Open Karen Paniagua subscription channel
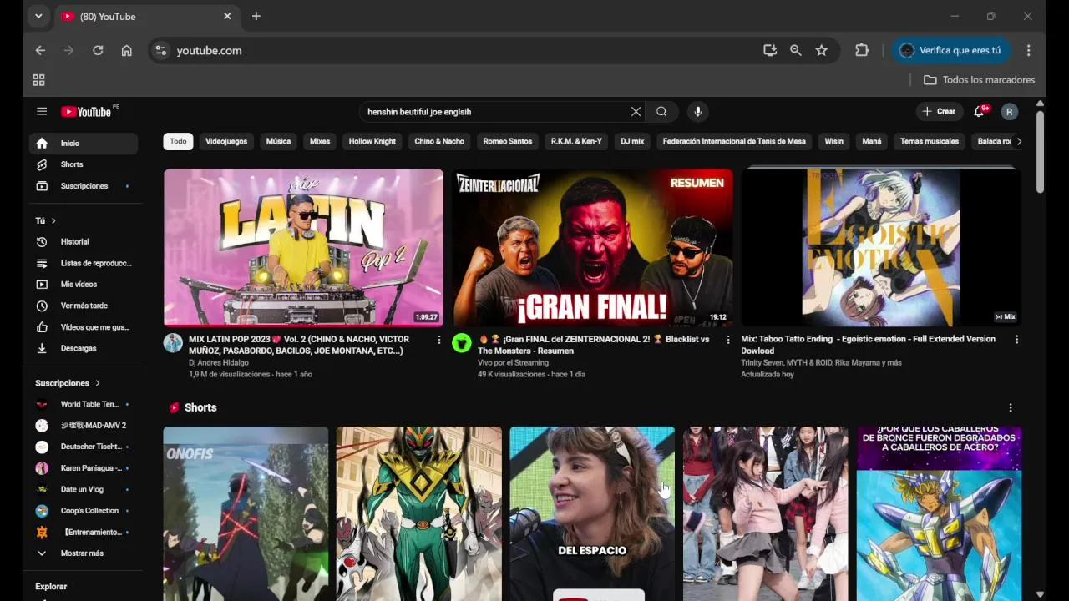This screenshot has width=1069, height=601. tap(84, 468)
